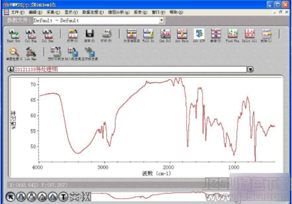Close the inner spectrum document window
The image size is (292, 204).
[287, 12]
